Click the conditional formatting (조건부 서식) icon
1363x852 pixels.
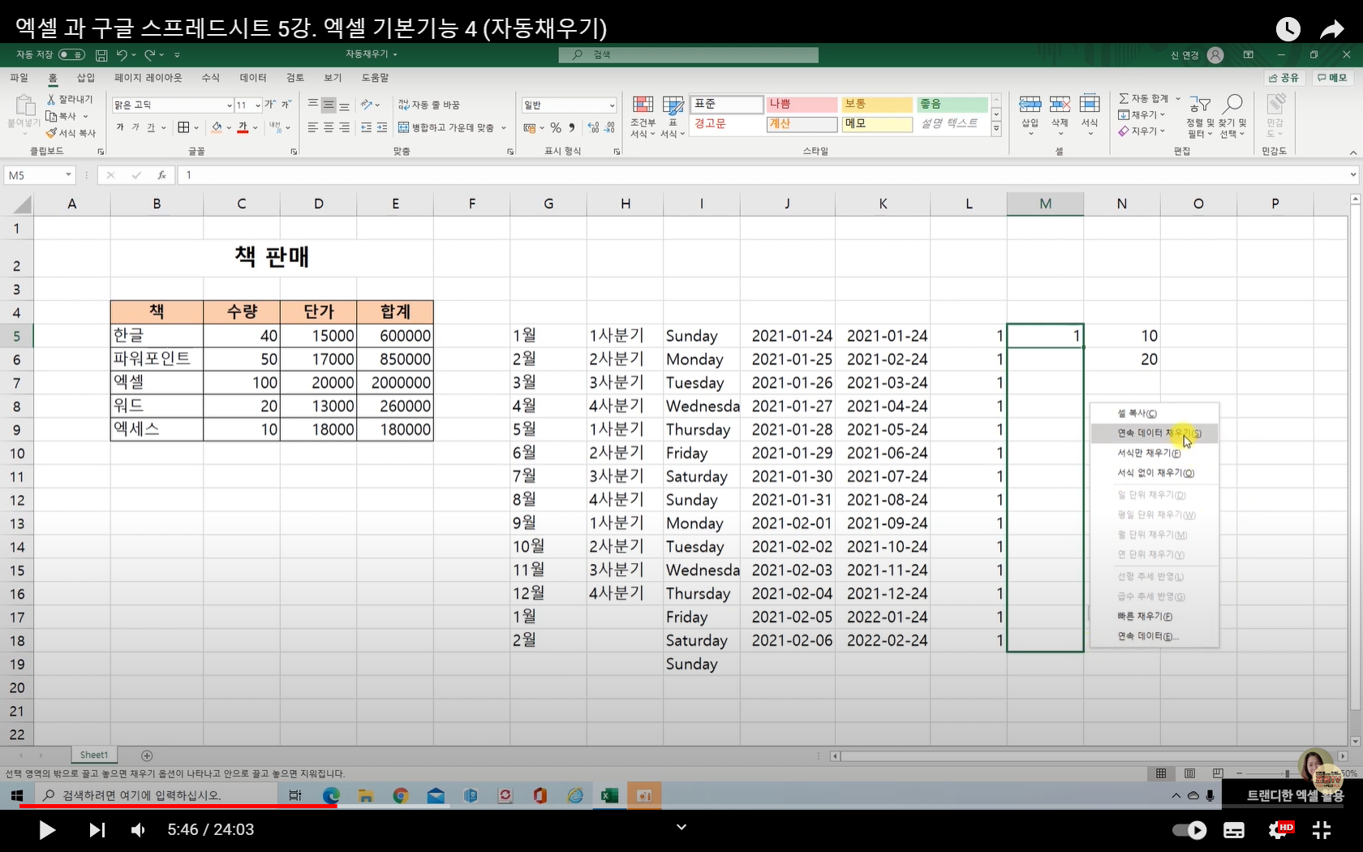[x=643, y=105]
